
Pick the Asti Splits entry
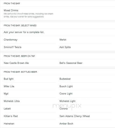65,47
